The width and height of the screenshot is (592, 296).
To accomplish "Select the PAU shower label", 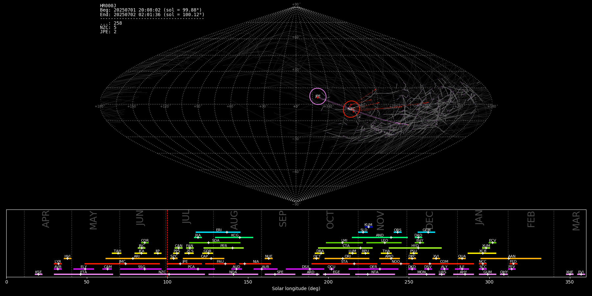I will (x=220, y=262).
